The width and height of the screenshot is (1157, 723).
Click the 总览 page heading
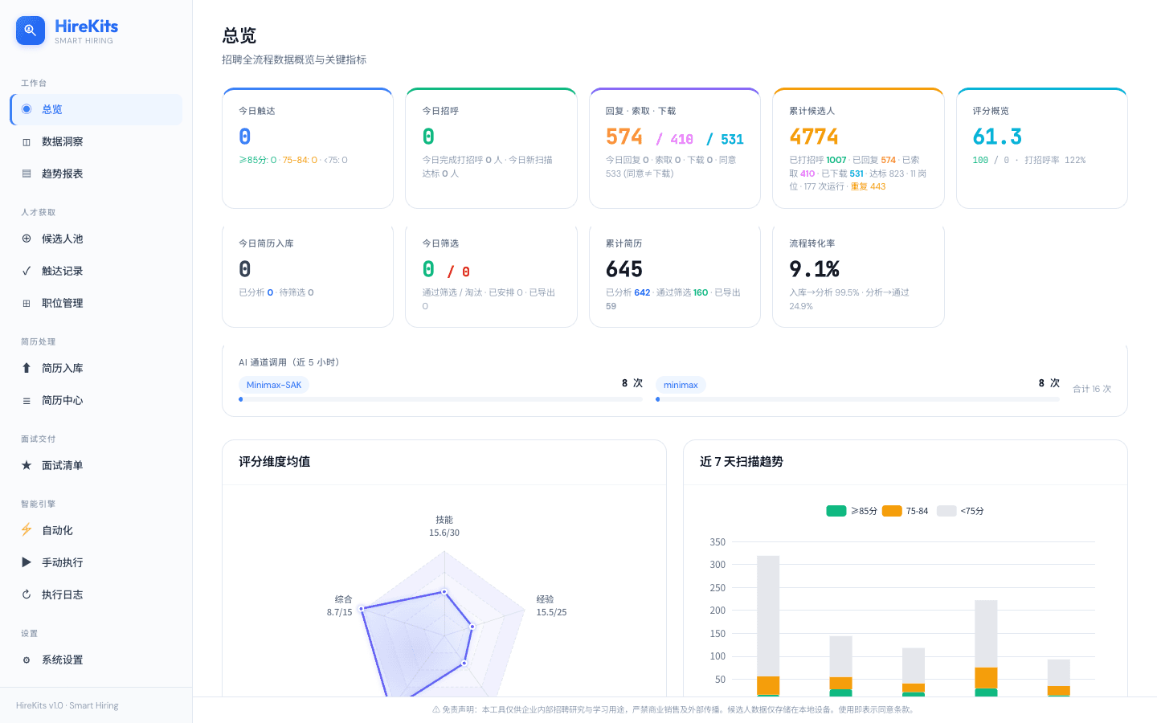[x=239, y=35]
